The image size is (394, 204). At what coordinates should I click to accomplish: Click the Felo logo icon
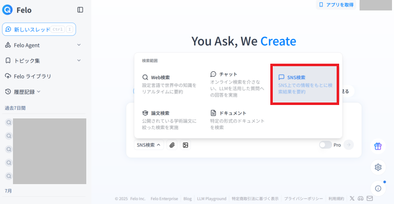(x=7, y=10)
